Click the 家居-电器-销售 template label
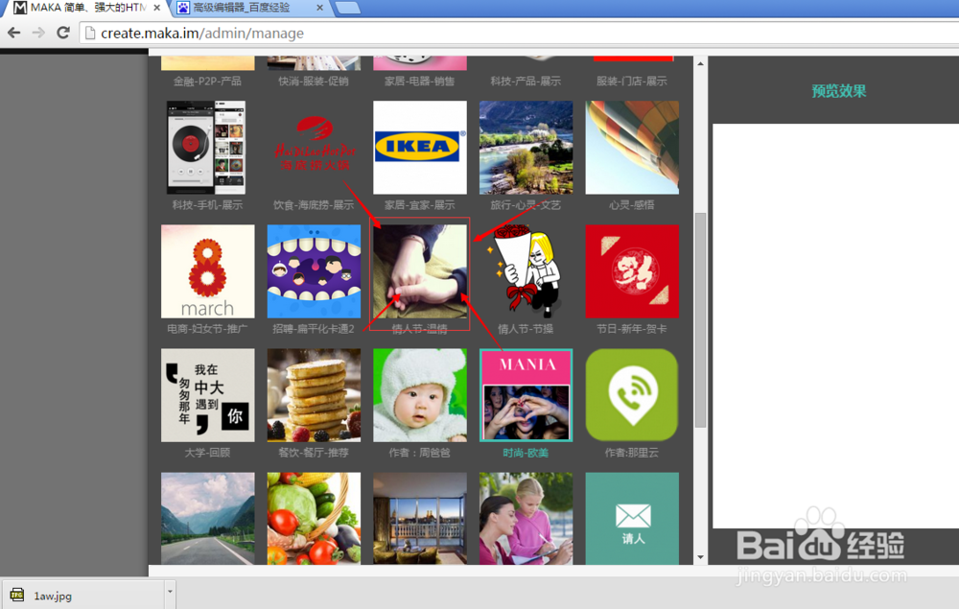This screenshot has width=959, height=609. 420,81
